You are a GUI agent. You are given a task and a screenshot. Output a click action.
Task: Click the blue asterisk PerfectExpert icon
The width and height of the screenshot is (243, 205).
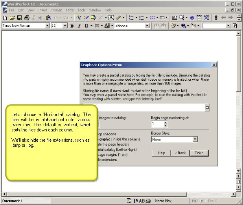pyautogui.click(x=192, y=18)
